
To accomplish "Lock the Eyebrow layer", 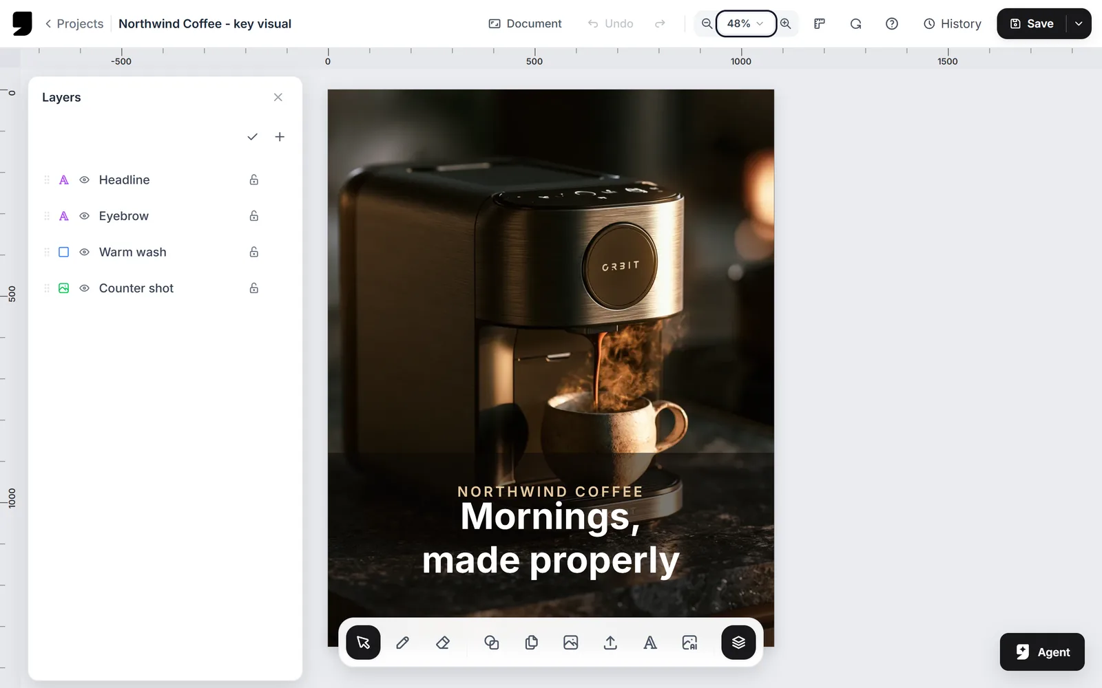I will (254, 216).
